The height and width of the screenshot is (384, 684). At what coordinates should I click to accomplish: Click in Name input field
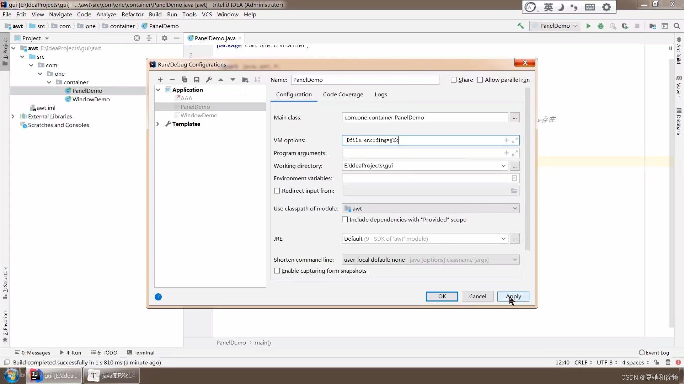click(365, 80)
